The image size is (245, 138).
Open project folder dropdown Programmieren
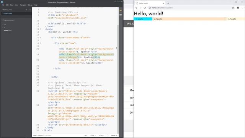pyautogui.click(x=8, y=20)
